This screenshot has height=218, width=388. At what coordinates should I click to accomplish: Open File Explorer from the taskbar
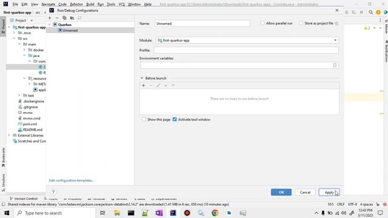click(x=117, y=213)
